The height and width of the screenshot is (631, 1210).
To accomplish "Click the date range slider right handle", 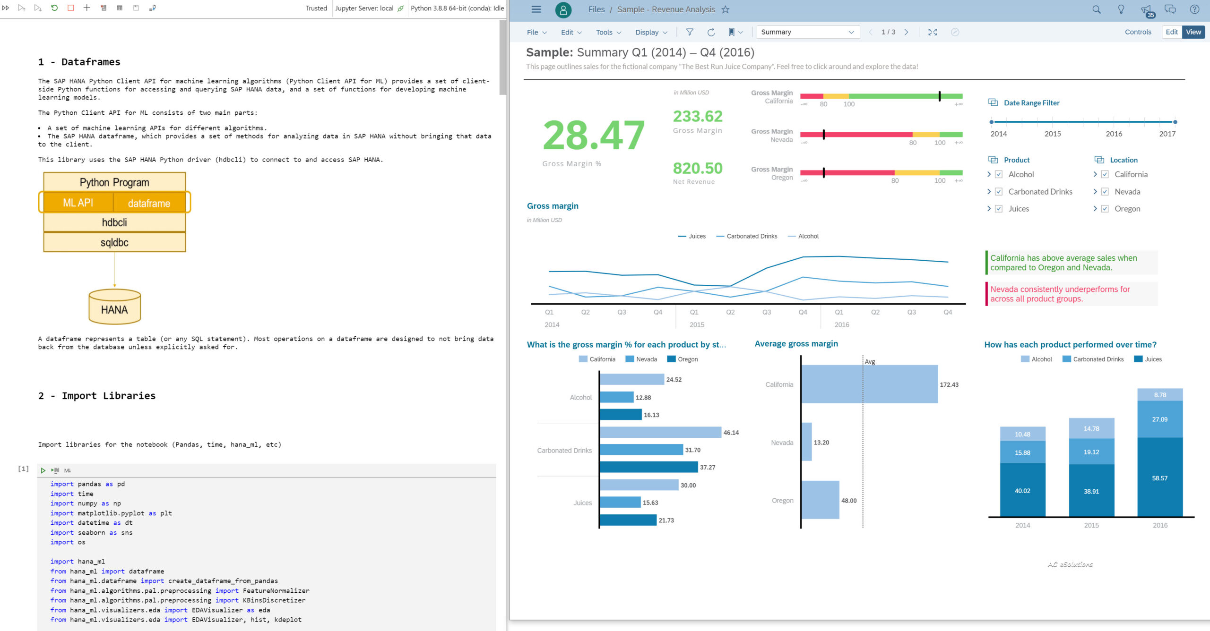I will pos(1175,122).
